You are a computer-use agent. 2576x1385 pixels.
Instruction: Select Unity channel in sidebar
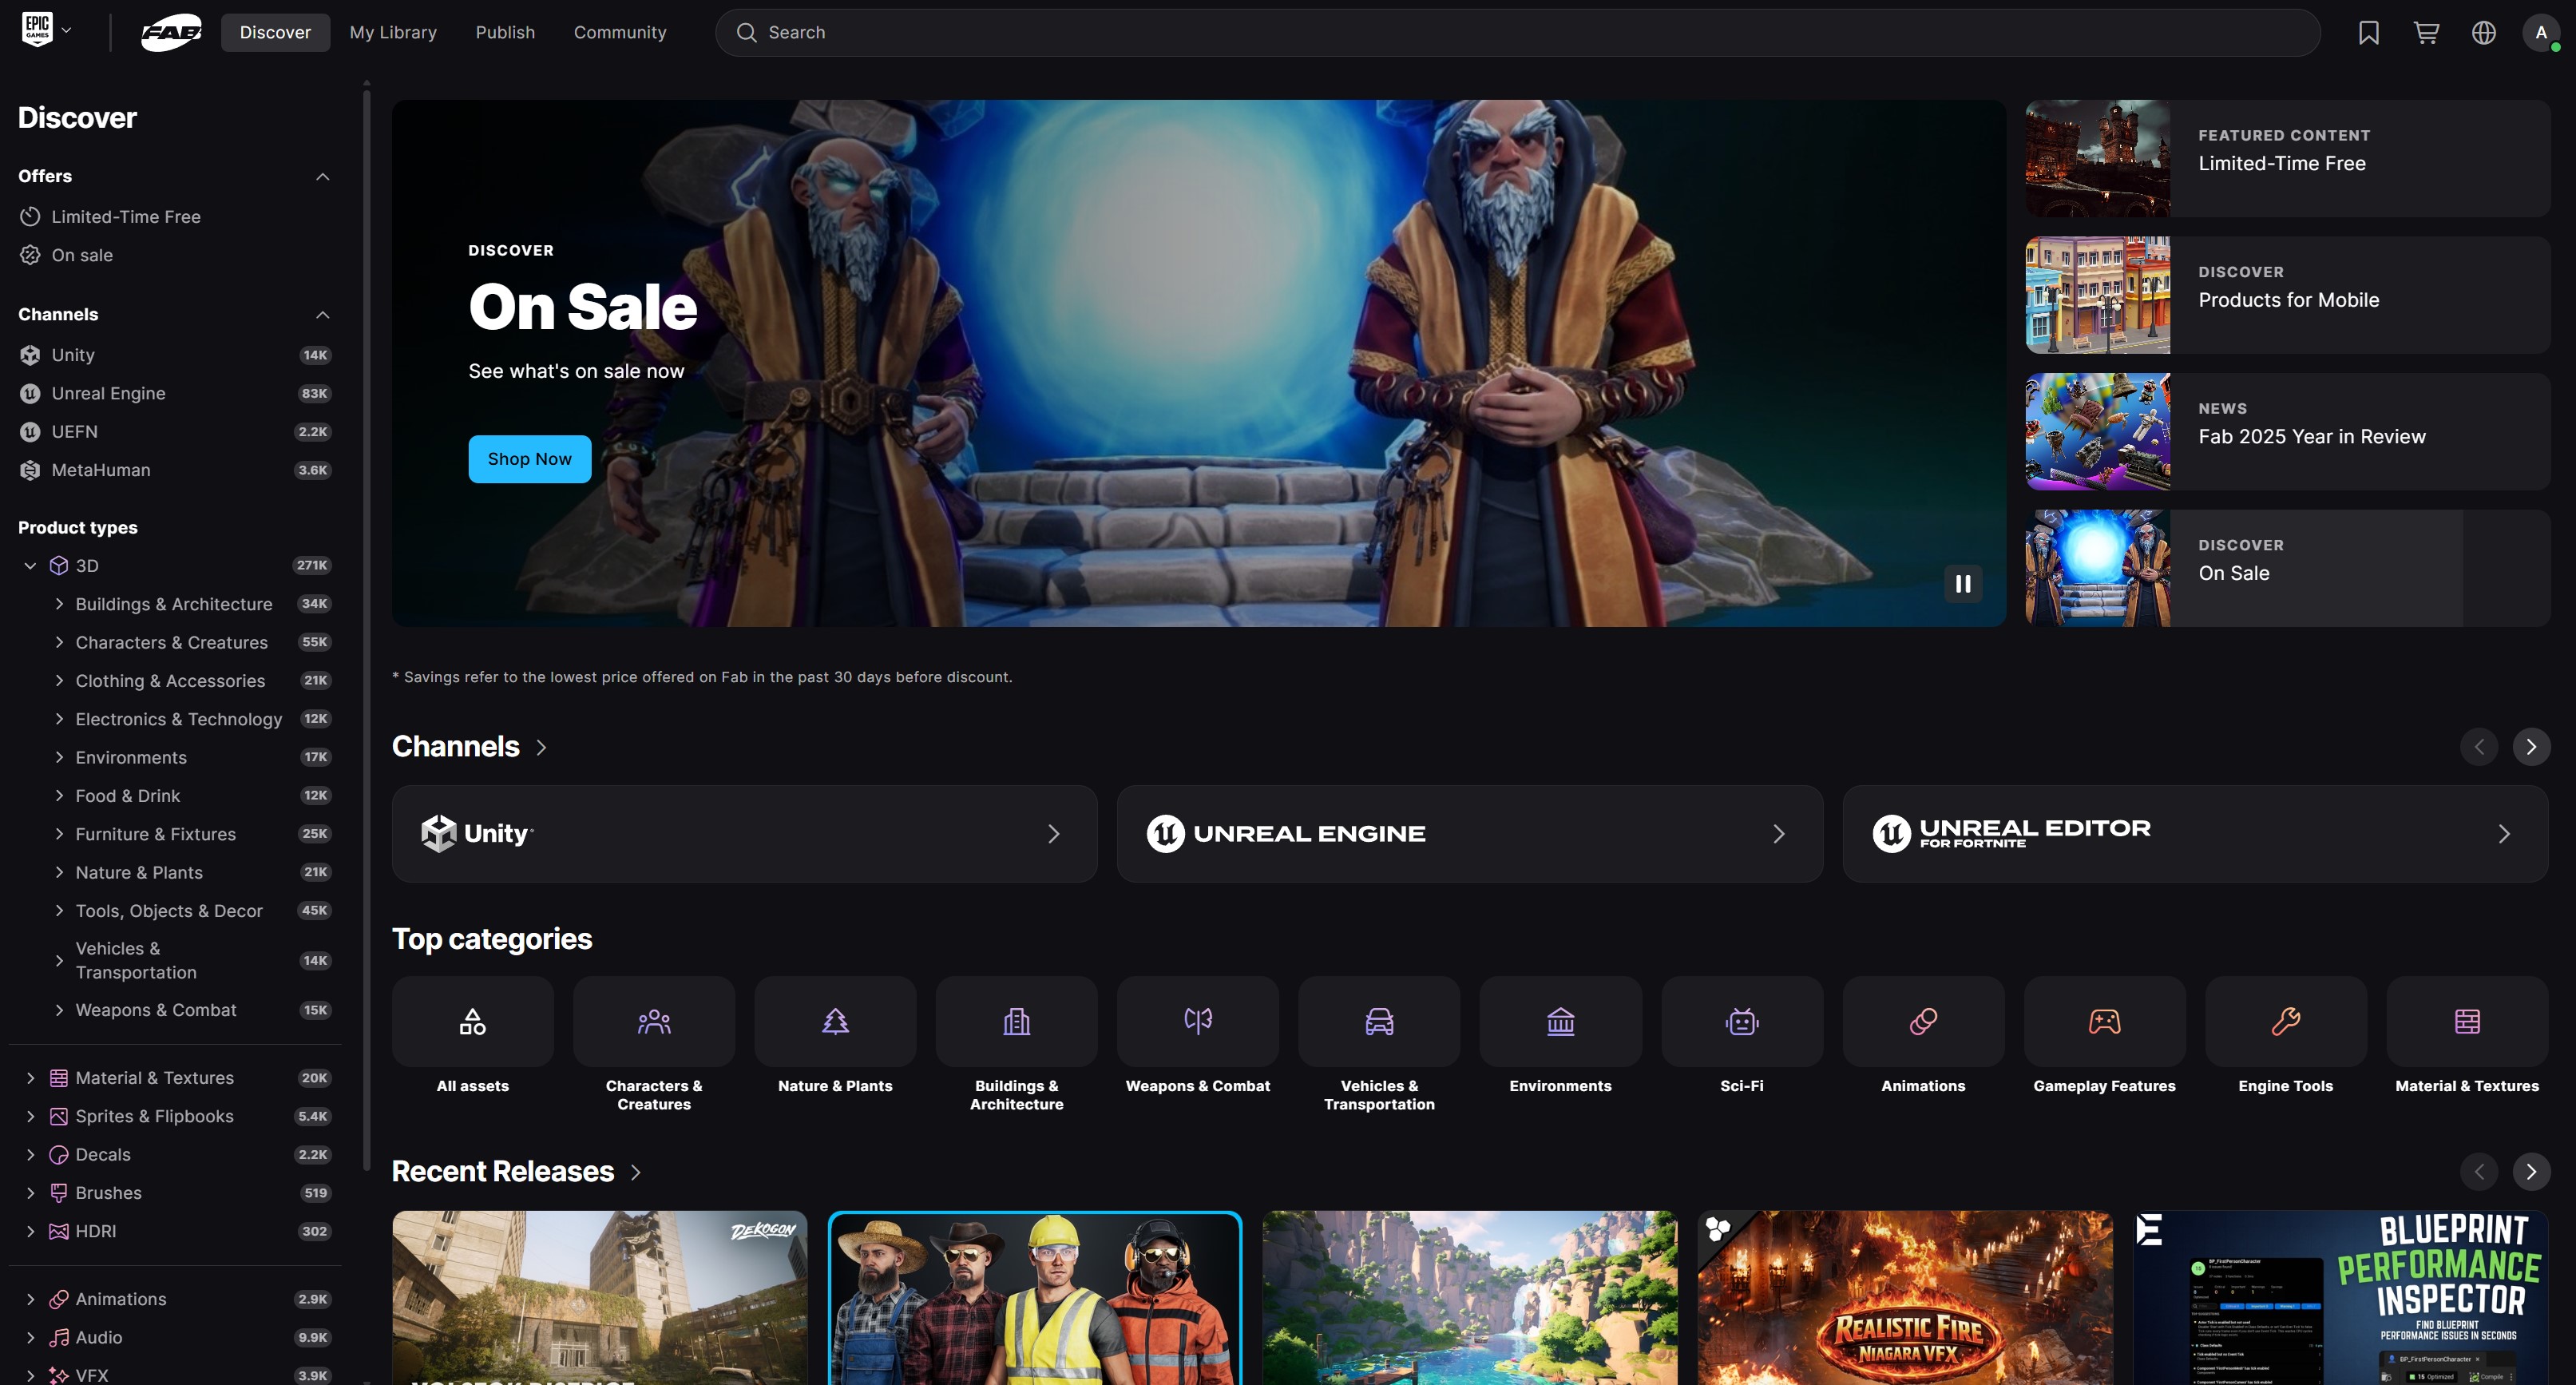(175, 355)
